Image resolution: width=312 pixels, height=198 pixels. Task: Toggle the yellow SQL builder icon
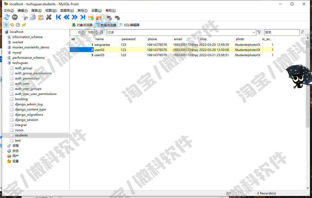click(24, 25)
